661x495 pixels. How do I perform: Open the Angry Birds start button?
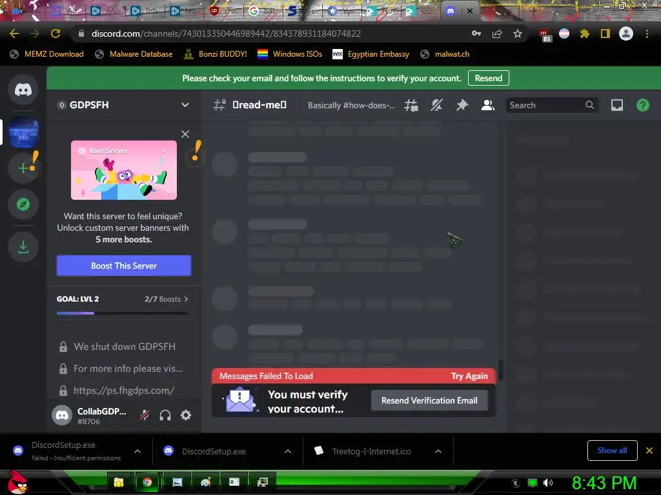coord(17,482)
